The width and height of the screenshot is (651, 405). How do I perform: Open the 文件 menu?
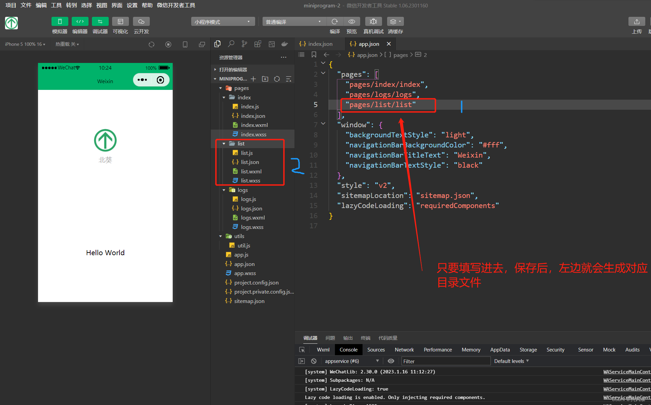pos(26,5)
